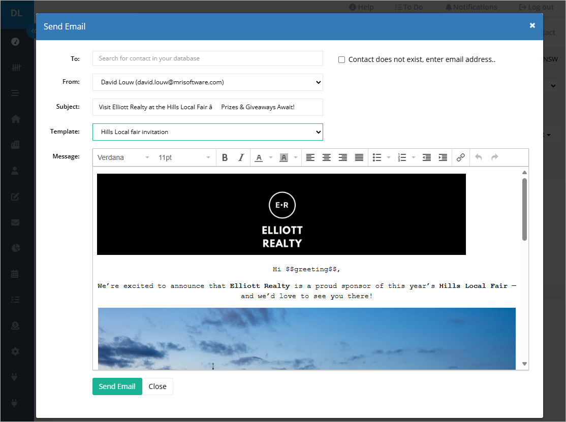
Task: Open edit pencil icon in sidebar
Action: click(x=15, y=197)
